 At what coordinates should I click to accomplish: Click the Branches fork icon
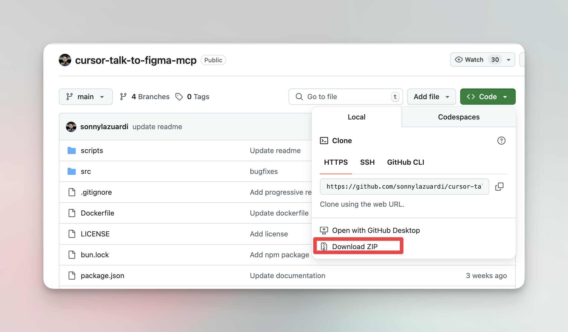click(x=123, y=97)
